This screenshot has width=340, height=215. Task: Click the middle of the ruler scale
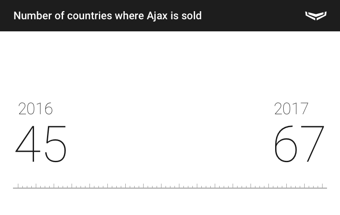click(x=170, y=186)
